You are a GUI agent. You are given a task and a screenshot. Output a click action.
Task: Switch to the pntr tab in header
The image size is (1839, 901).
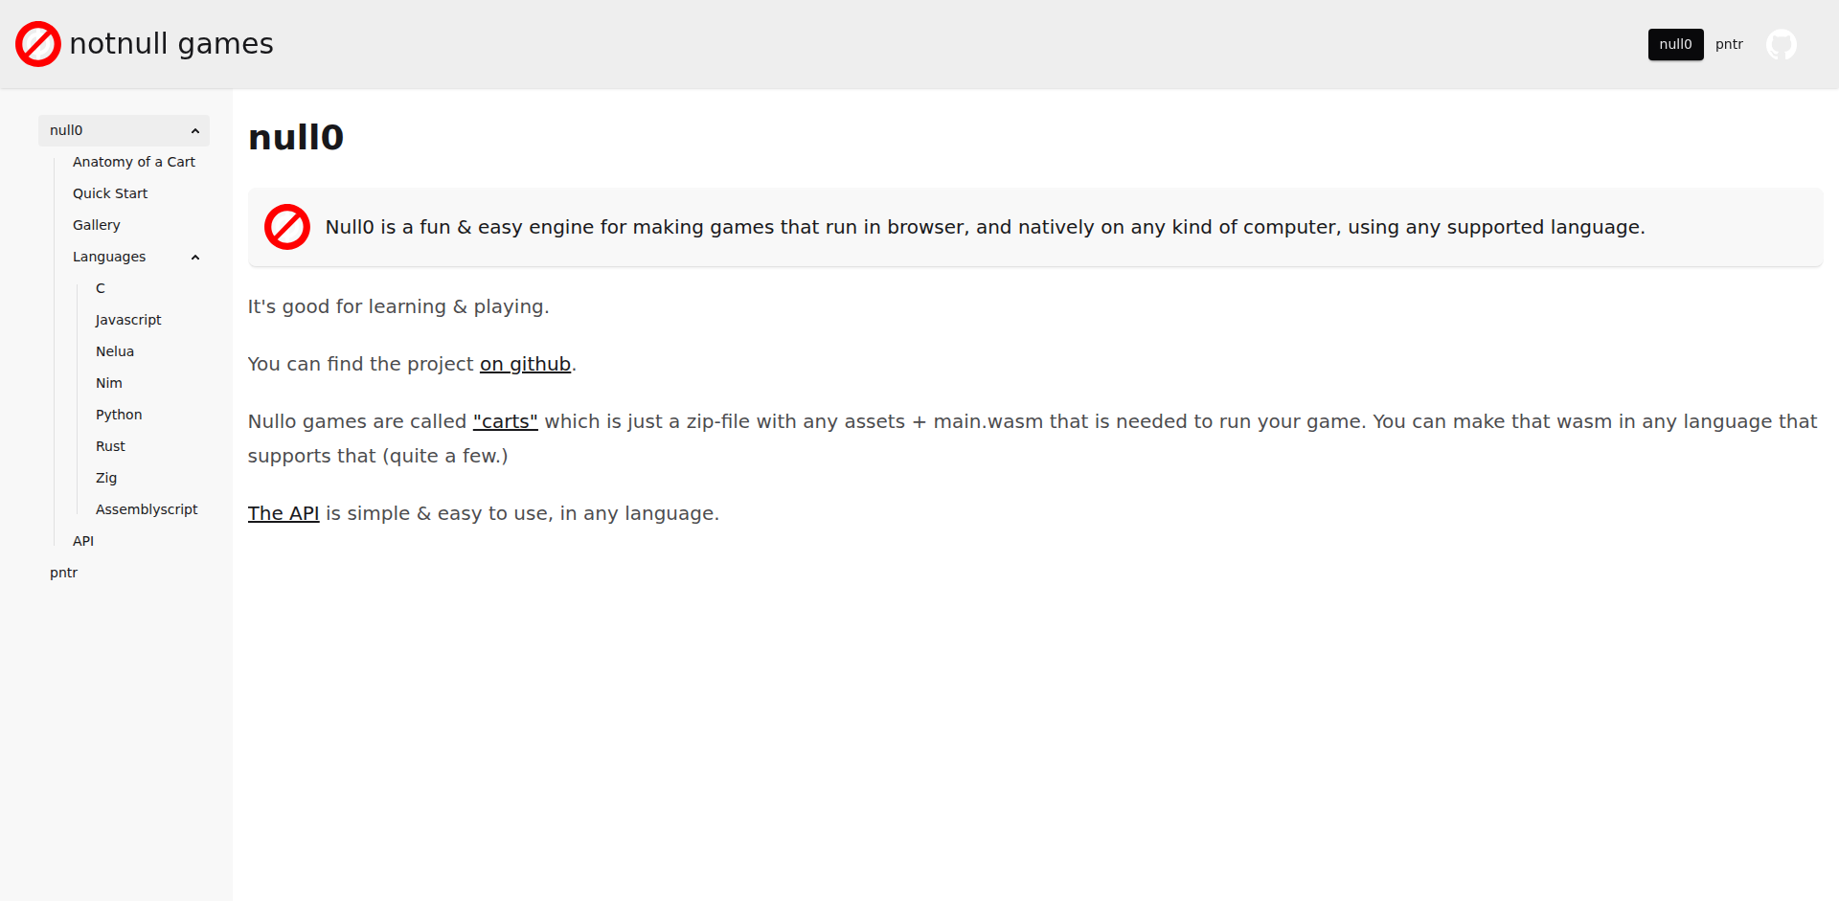click(1729, 44)
